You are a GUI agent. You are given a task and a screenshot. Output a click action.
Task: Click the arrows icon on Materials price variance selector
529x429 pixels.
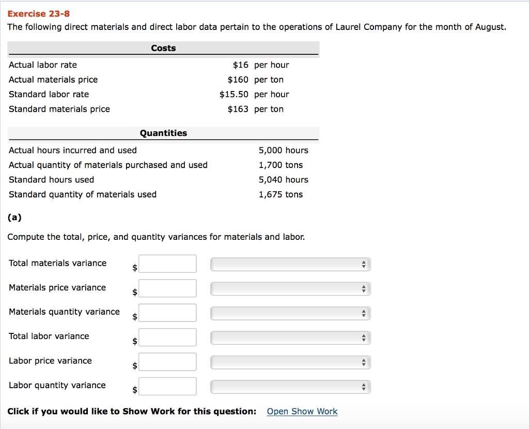(365, 288)
